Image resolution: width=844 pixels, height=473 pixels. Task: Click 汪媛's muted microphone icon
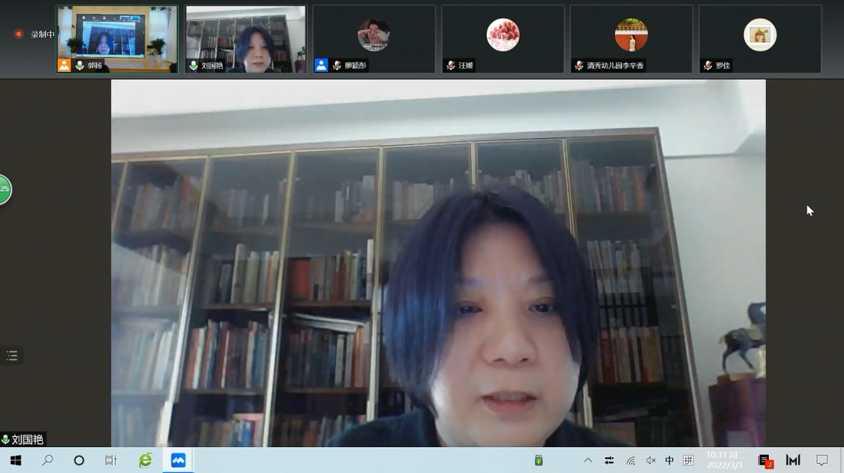pos(451,66)
